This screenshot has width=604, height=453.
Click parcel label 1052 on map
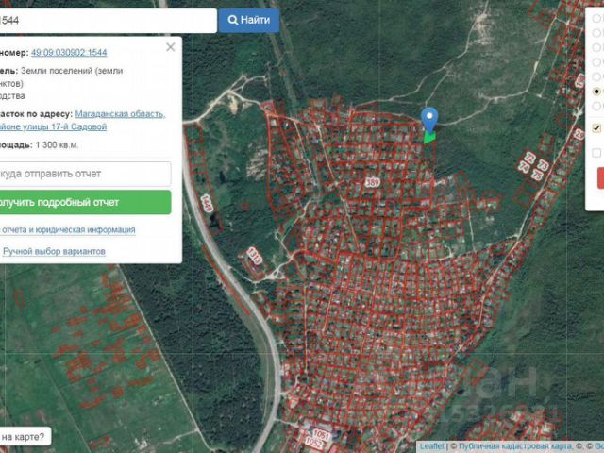(314, 443)
